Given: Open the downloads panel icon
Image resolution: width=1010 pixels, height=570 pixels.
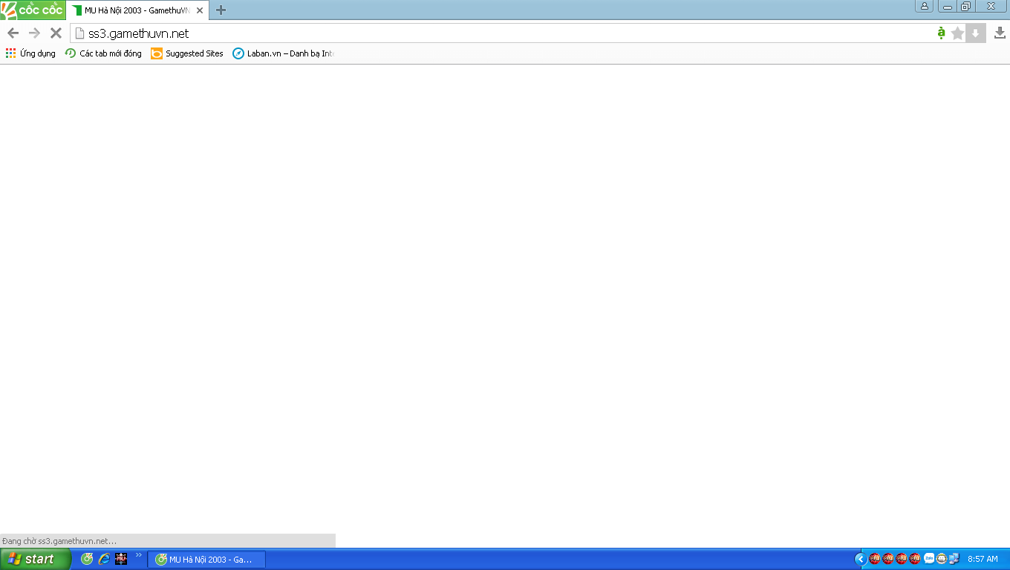Looking at the screenshot, I should pyautogui.click(x=1000, y=33).
